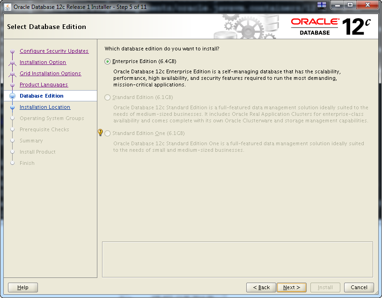Click the Installation Location step bullet

13,107
